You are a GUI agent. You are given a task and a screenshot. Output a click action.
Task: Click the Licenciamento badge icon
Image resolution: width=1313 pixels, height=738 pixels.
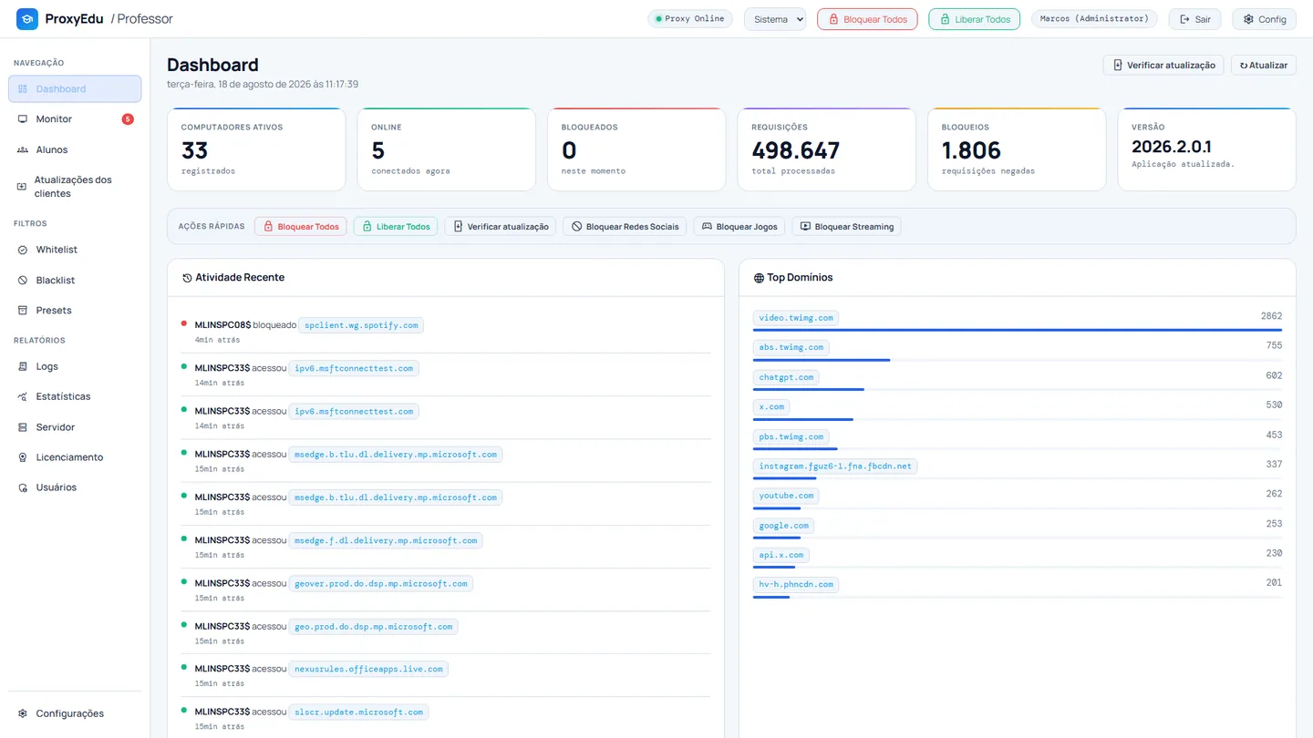coord(23,457)
